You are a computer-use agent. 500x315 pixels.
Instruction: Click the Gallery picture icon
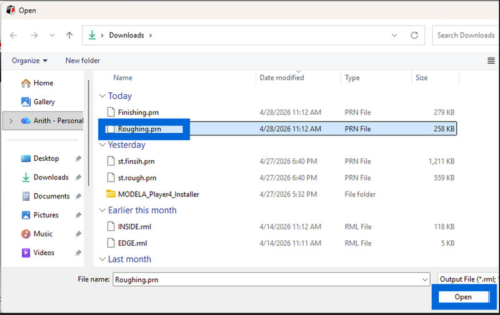26,102
